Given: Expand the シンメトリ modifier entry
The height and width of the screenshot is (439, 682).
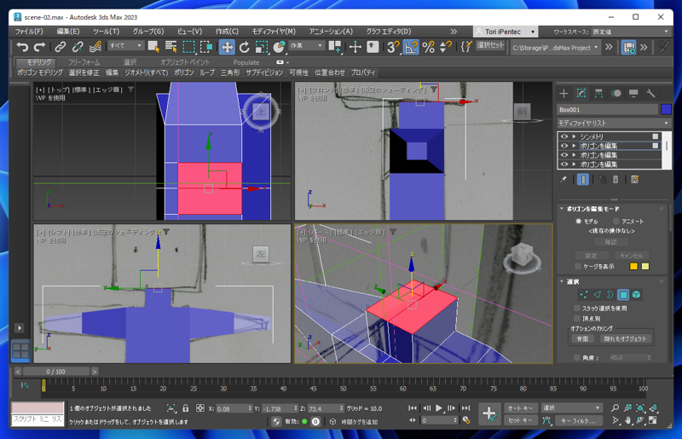Looking at the screenshot, I should point(574,136).
